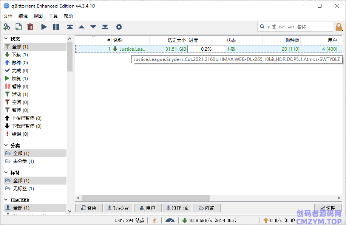The height and width of the screenshot is (225, 346).
Task: Click the 0.2% progress bar of torrent
Action: (x=206, y=49)
